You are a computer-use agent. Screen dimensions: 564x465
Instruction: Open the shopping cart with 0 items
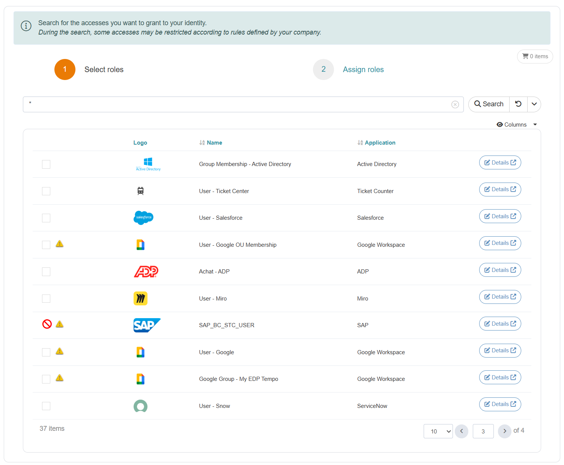pos(535,56)
